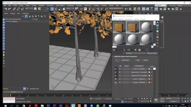191x107 pixels.
Task: Activate the Select Object tool
Action: (36, 9)
